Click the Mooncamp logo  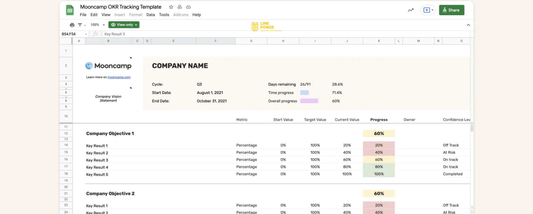[108, 66]
